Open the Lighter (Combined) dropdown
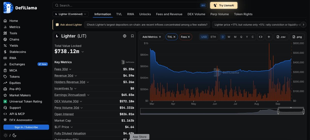The height and width of the screenshot is (140, 310). (71, 14)
